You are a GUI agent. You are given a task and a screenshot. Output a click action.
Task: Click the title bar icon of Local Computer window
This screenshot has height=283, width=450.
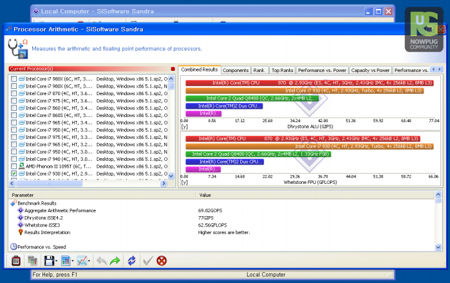click(x=36, y=12)
